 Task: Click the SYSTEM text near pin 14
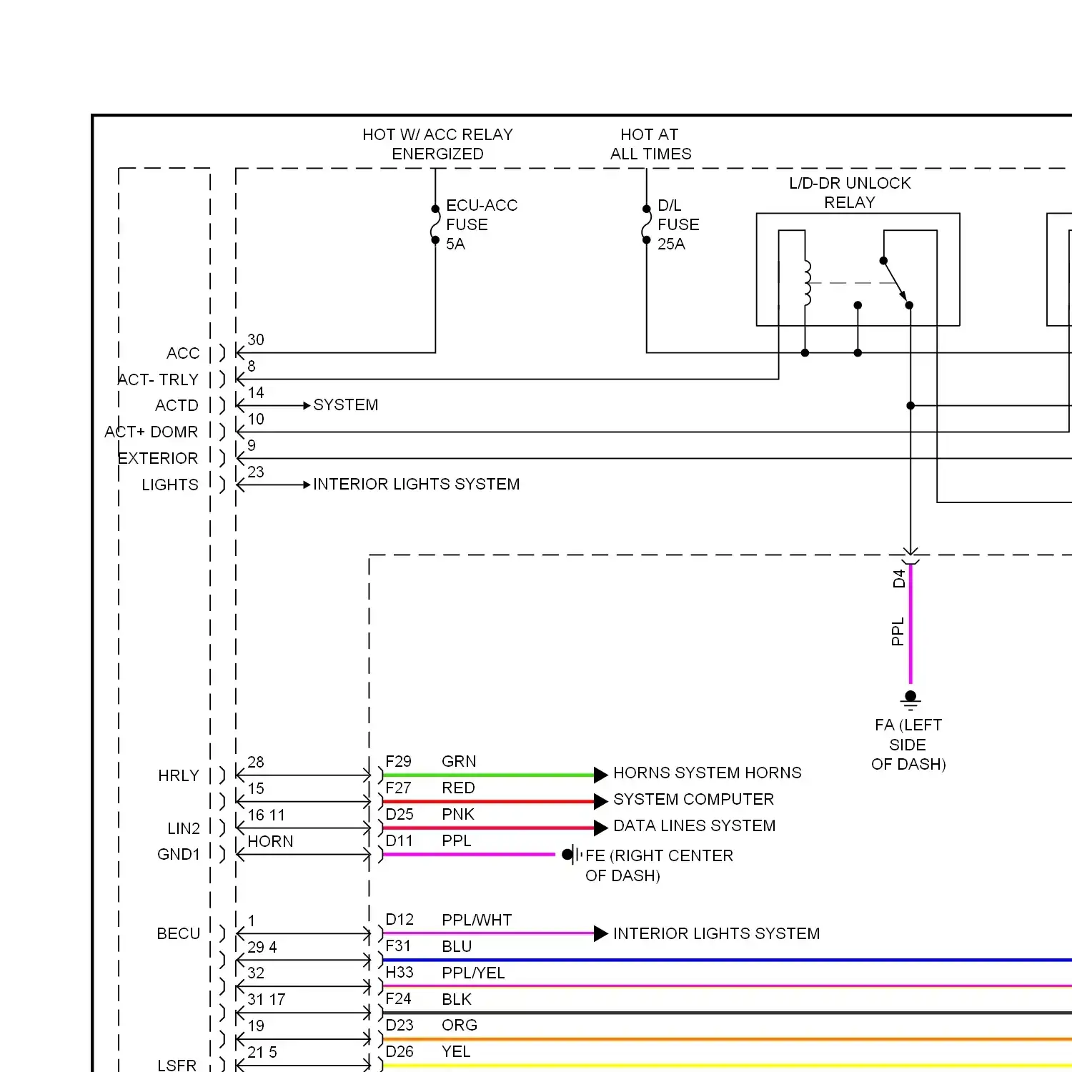[346, 405]
